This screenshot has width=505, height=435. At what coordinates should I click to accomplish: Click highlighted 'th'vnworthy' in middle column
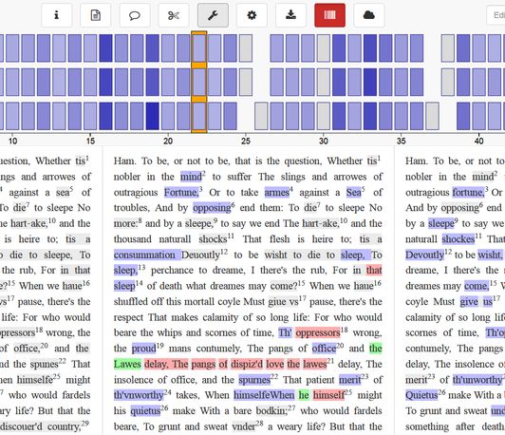coord(139,395)
